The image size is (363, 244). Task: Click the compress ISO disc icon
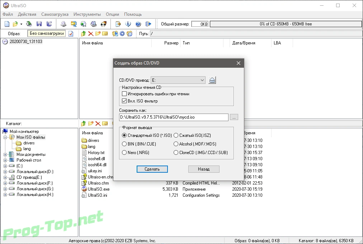point(83,24)
